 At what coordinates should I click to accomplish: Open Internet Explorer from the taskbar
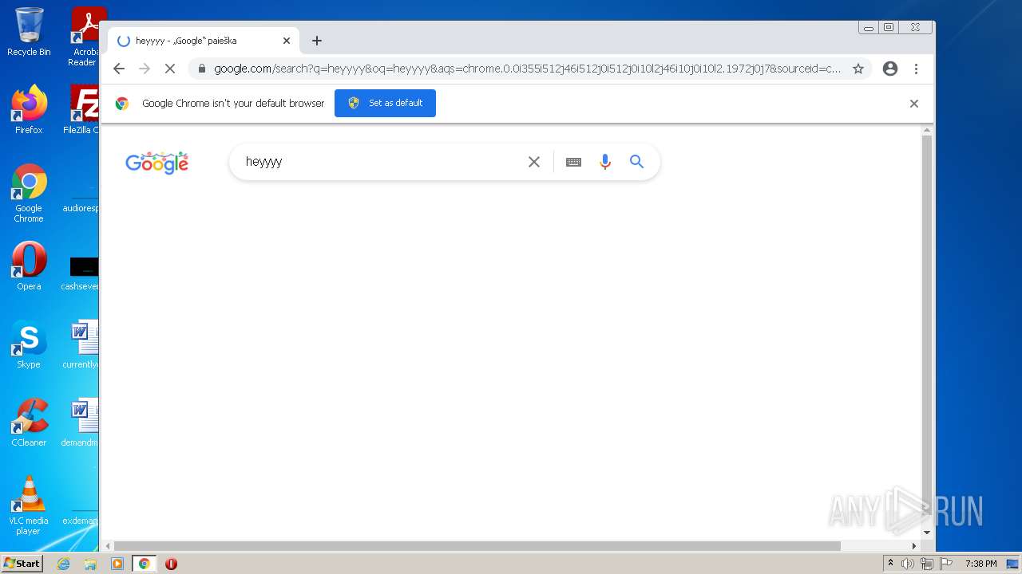tap(64, 564)
